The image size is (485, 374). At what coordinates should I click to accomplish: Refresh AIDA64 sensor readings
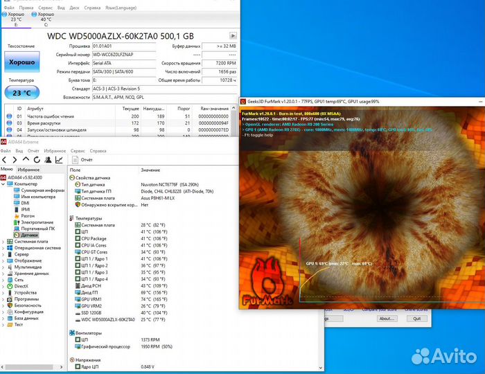click(37, 160)
